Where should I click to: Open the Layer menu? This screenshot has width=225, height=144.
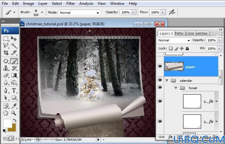(43, 4)
